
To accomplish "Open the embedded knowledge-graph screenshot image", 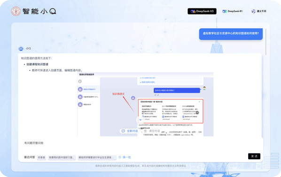I will 145,104.
